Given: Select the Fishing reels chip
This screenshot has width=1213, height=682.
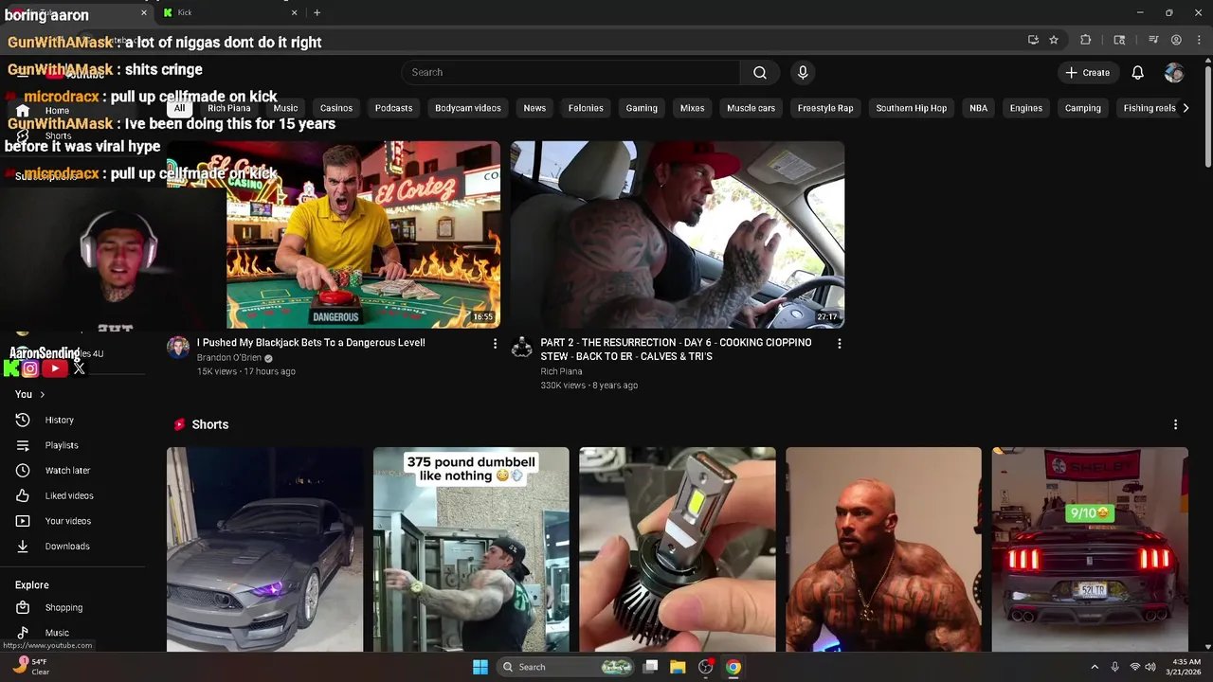Looking at the screenshot, I should [x=1149, y=108].
